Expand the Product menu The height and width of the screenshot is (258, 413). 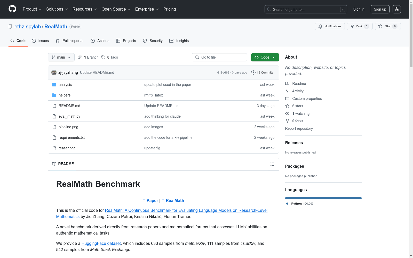[32, 9]
